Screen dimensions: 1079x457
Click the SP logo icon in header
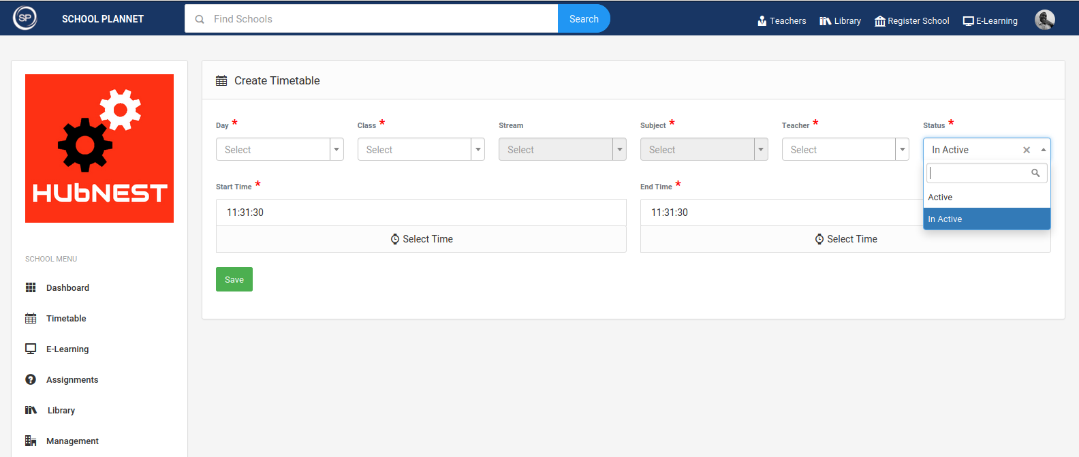coord(25,18)
